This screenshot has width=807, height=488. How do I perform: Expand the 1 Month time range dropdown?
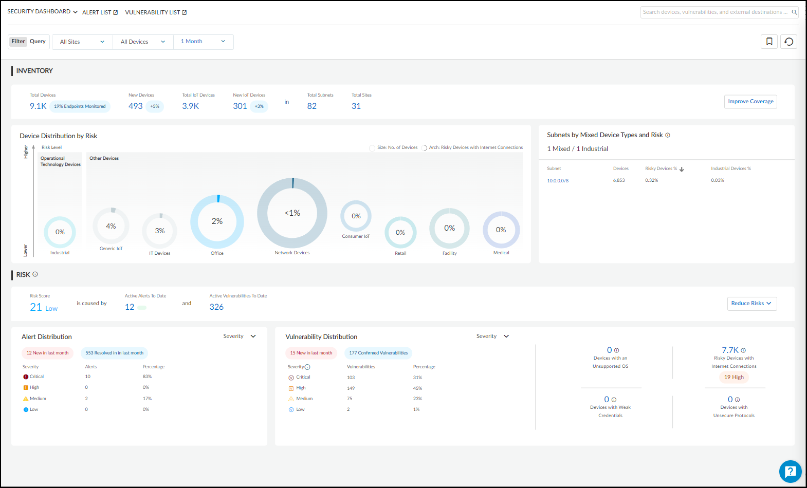pyautogui.click(x=203, y=42)
